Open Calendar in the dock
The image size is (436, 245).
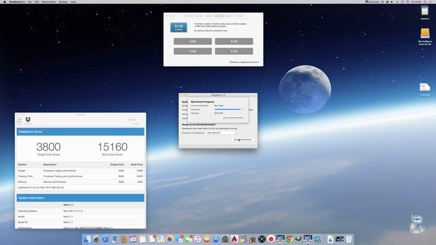(133, 239)
